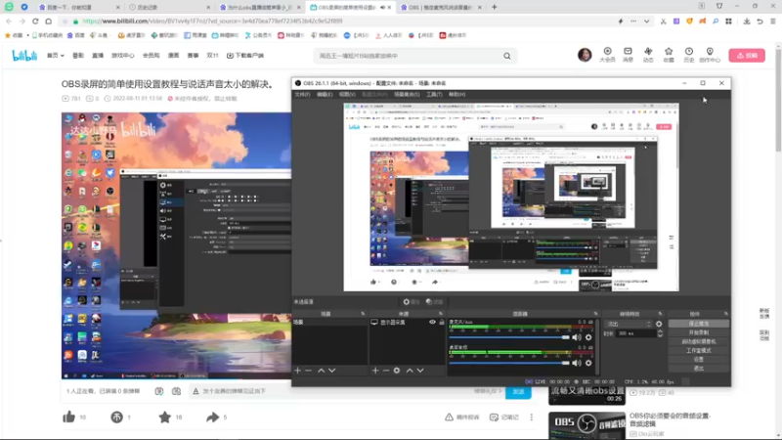Click the pink upload button on bilibili
The image size is (782, 440).
coord(747,56)
